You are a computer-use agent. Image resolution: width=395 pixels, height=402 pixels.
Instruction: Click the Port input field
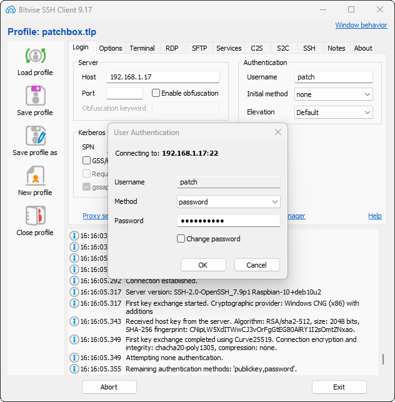(124, 93)
